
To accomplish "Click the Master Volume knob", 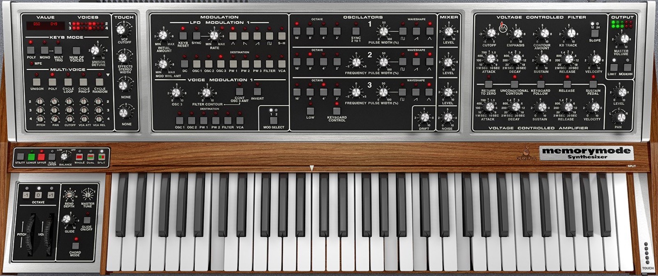I will click(x=624, y=39).
